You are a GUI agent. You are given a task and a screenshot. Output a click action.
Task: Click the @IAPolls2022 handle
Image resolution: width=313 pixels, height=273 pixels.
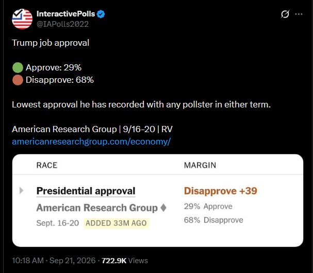62,24
